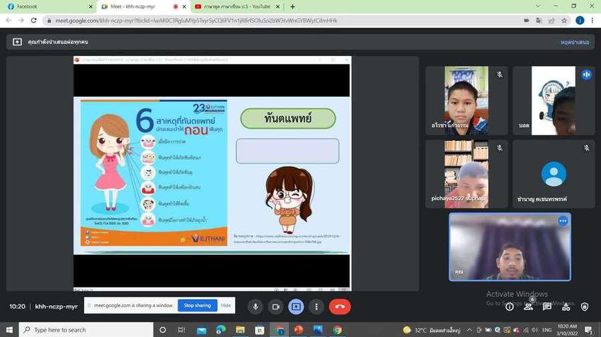This screenshot has width=601, height=337.
Task: Open the chat messages panel
Action: pyautogui.click(x=547, y=306)
